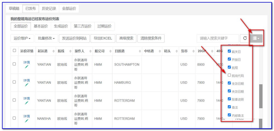Click the refresh icon beside search box

point(245,38)
